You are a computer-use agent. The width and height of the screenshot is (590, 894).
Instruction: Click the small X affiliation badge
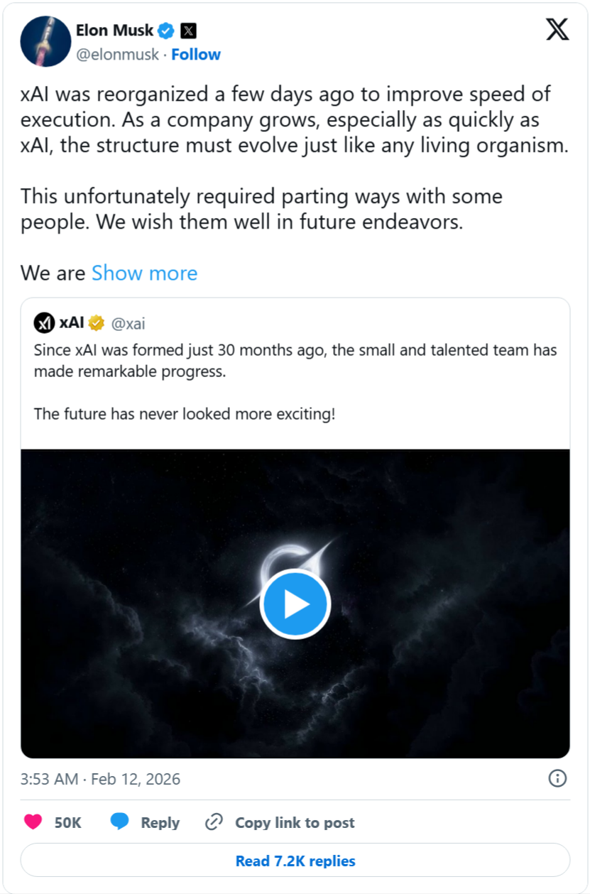(x=188, y=31)
